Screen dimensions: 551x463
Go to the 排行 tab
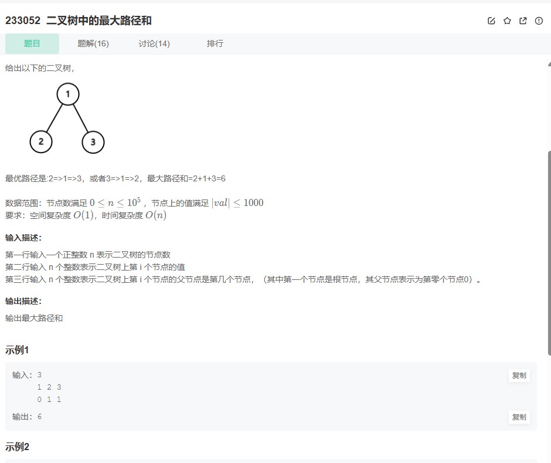[x=215, y=43]
